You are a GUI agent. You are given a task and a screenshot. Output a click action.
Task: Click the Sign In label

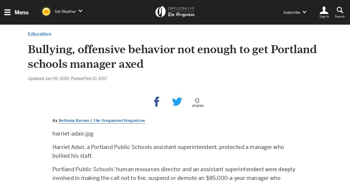pyautogui.click(x=324, y=17)
